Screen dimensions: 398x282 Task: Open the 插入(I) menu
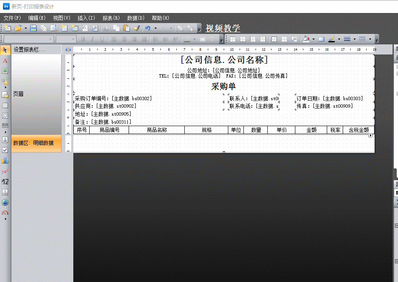coord(86,18)
